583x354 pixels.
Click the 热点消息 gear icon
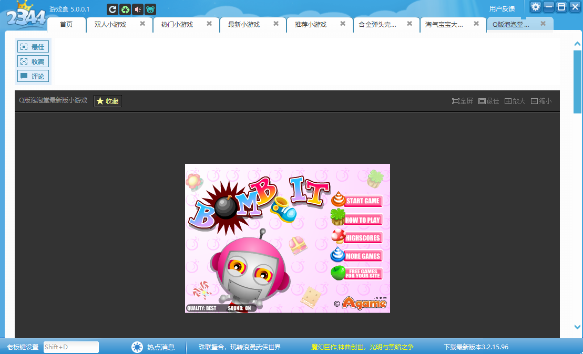(x=137, y=347)
